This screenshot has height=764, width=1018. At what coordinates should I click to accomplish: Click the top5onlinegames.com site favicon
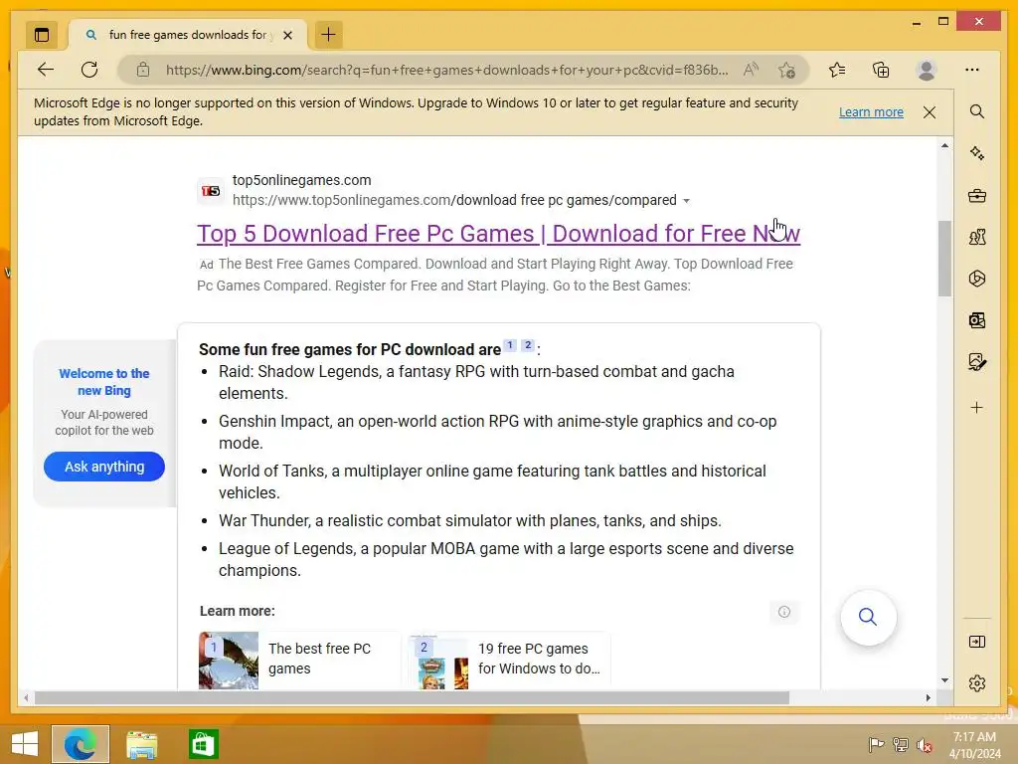tap(211, 190)
